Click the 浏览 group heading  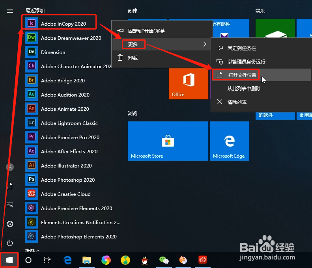coord(133,114)
